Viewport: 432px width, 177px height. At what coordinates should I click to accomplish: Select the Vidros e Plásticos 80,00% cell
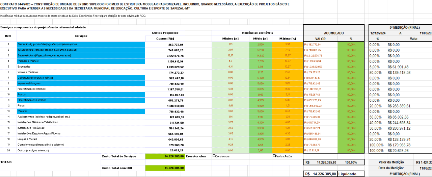[377, 72]
